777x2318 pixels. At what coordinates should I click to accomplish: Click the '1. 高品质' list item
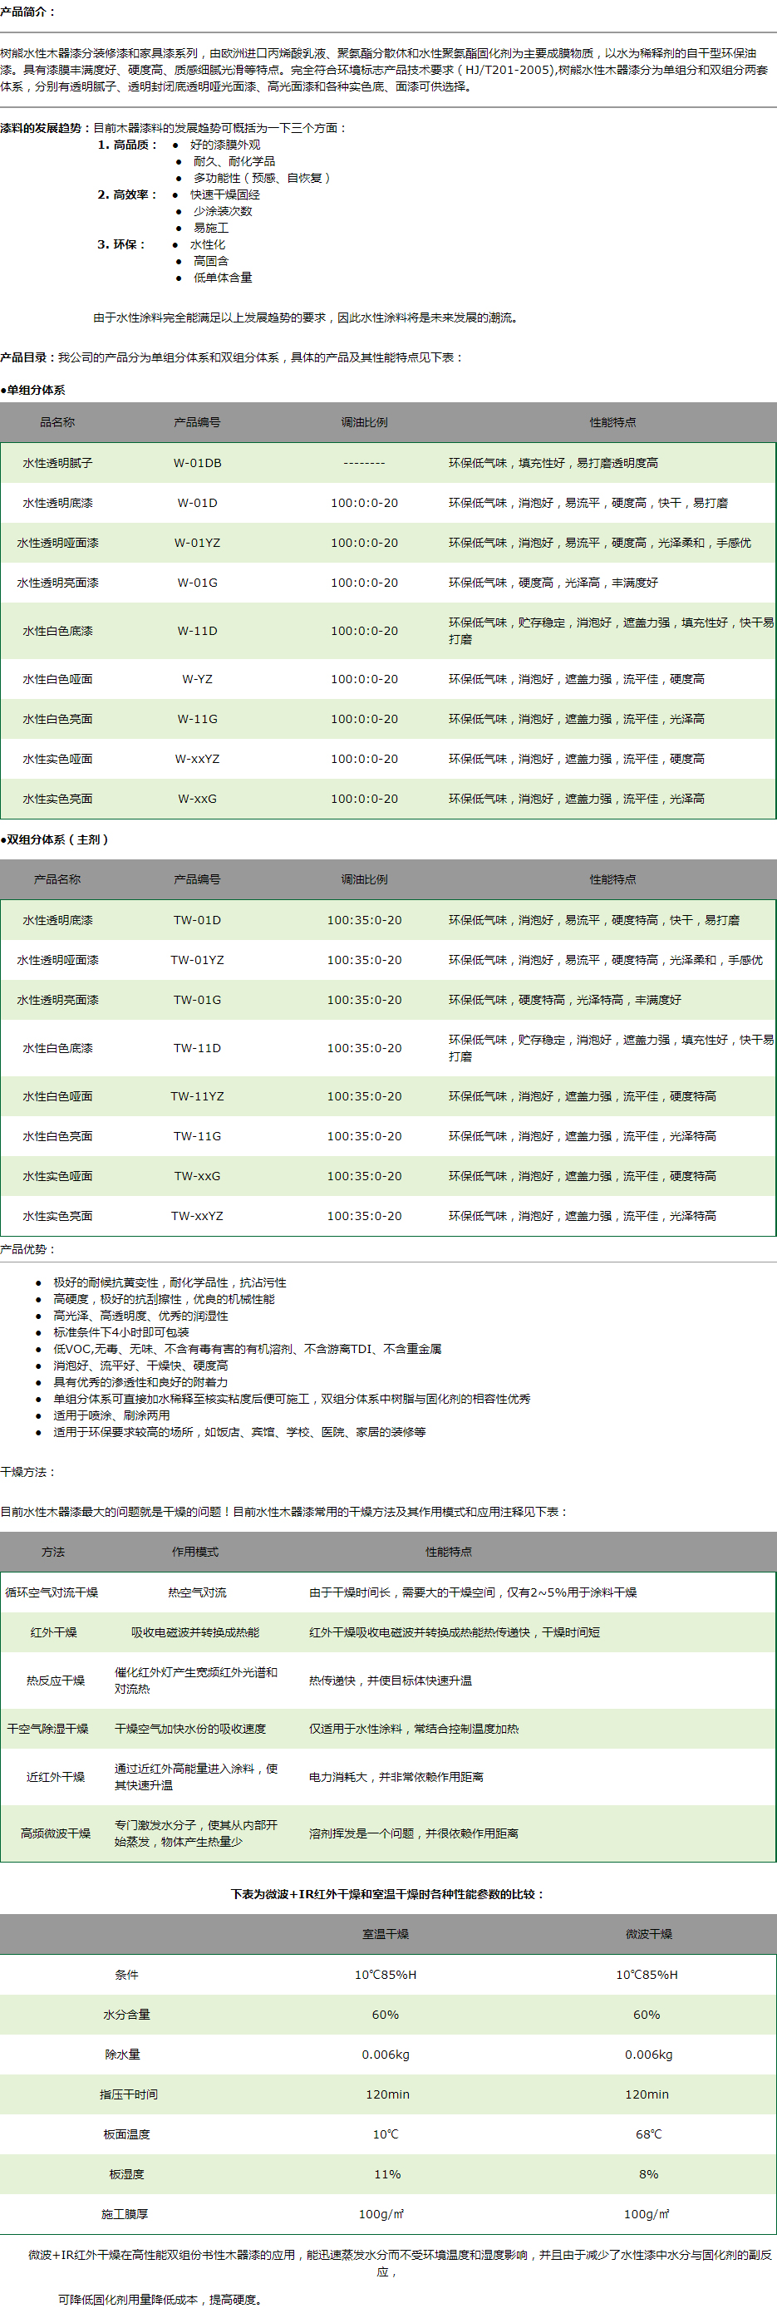(127, 145)
